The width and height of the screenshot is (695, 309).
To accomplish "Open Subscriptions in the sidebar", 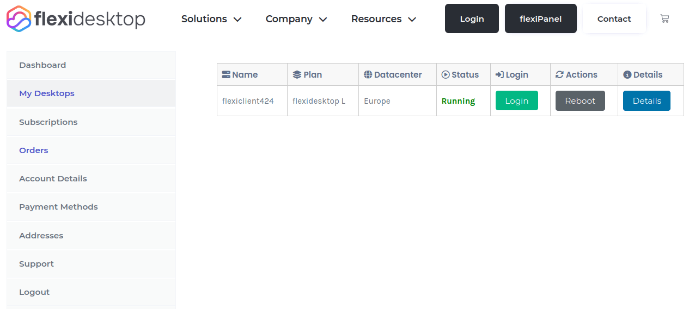I will (48, 122).
